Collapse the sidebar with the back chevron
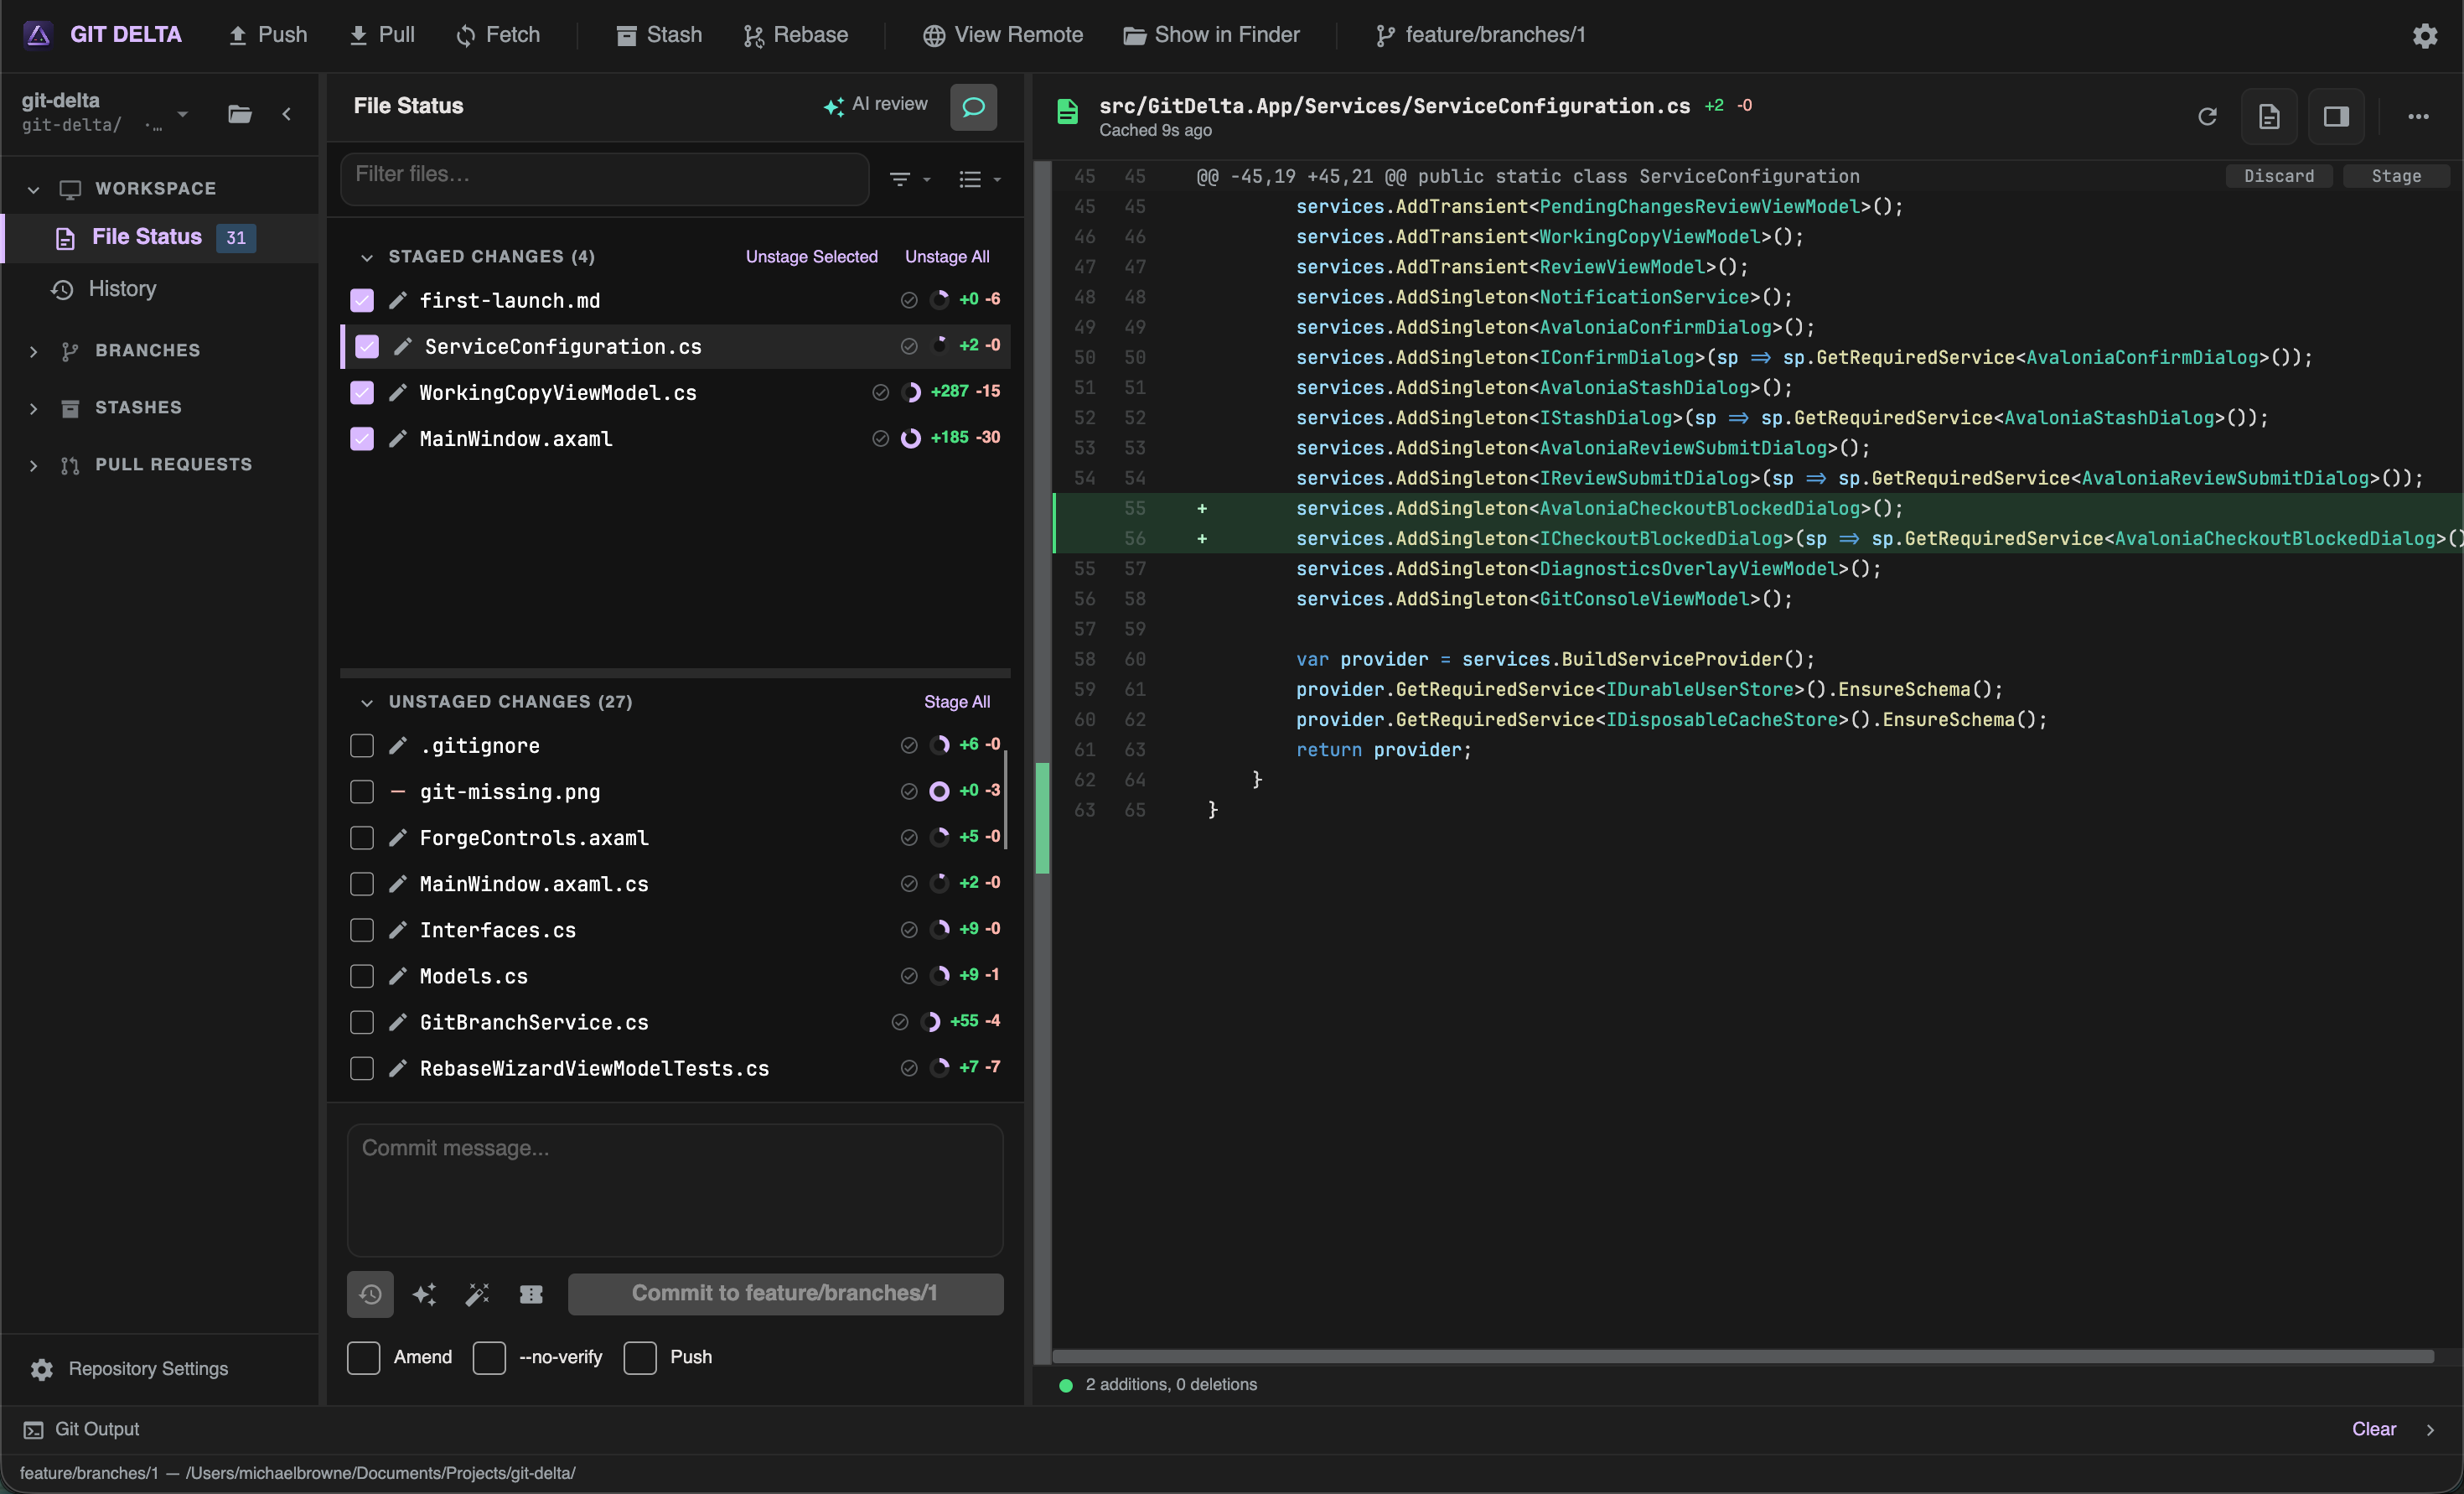The height and width of the screenshot is (1494, 2464). [287, 114]
